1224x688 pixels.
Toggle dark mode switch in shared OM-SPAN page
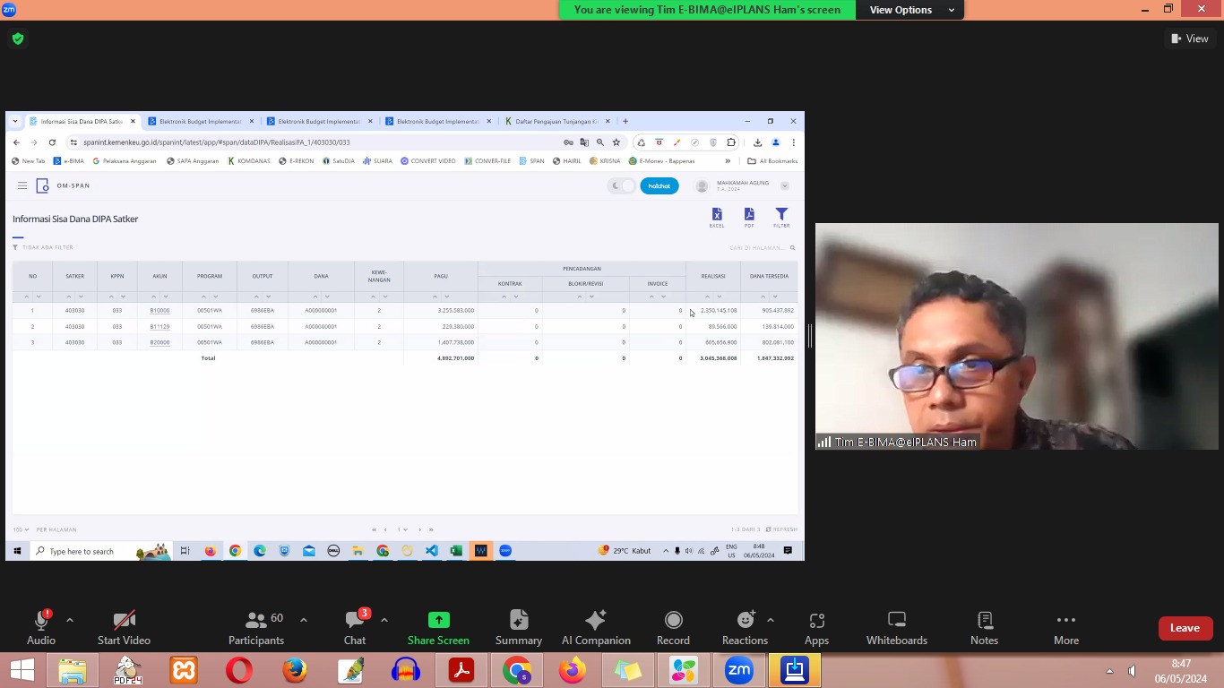(x=622, y=185)
